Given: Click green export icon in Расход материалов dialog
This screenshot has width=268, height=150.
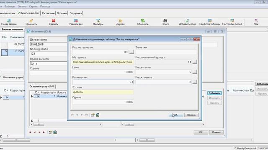Looking at the screenshot, I should click(98, 115).
